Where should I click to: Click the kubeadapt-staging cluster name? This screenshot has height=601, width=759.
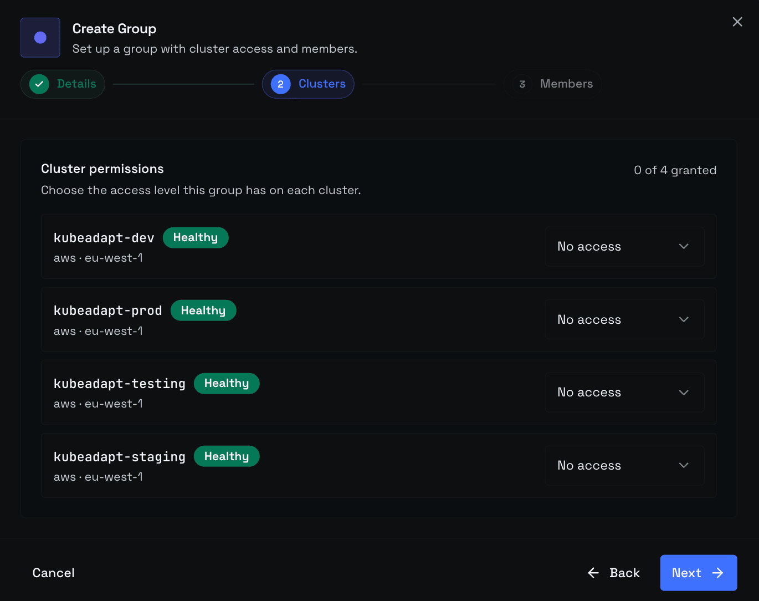click(x=120, y=457)
